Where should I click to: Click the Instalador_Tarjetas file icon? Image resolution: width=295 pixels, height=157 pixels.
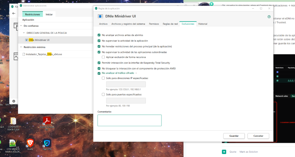click(24, 54)
